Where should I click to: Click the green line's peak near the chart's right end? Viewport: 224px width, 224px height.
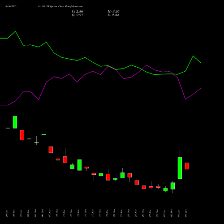[x=193, y=56]
